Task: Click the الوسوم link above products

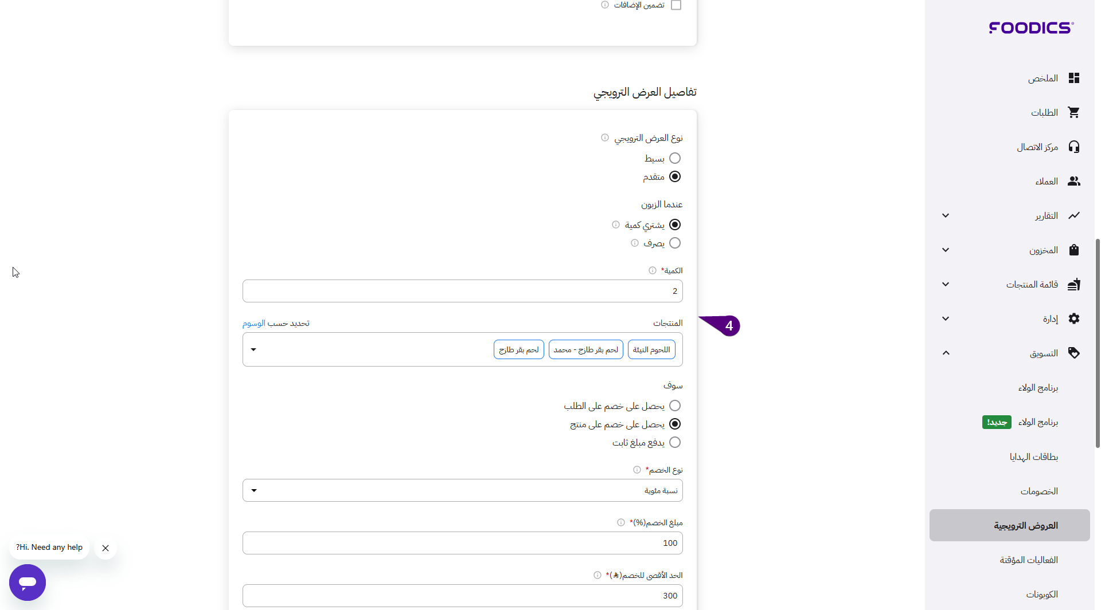Action: 253,323
